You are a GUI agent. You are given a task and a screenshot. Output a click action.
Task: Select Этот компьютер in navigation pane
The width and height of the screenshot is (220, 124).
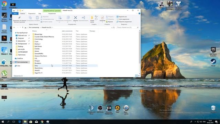(22, 62)
